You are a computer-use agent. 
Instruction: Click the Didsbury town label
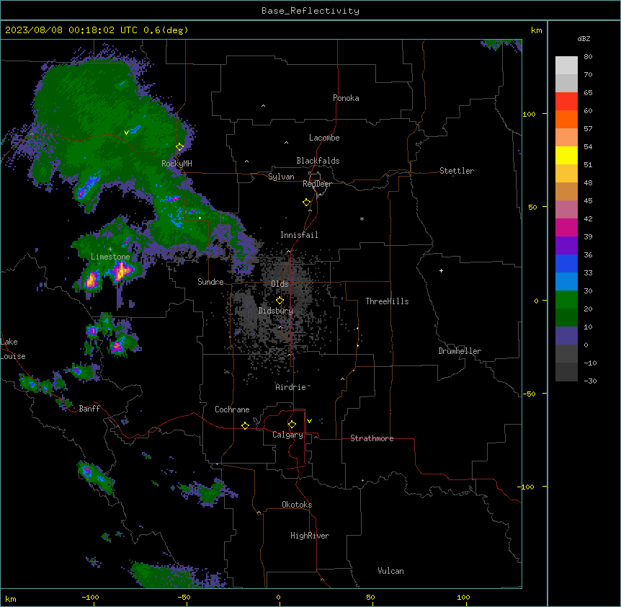pos(276,311)
